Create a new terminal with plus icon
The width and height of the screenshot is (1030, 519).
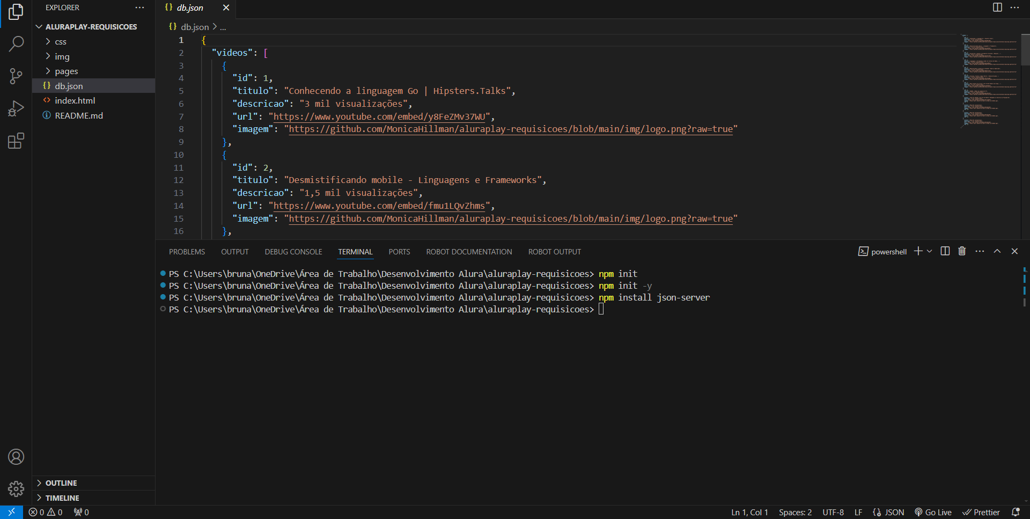click(x=918, y=251)
